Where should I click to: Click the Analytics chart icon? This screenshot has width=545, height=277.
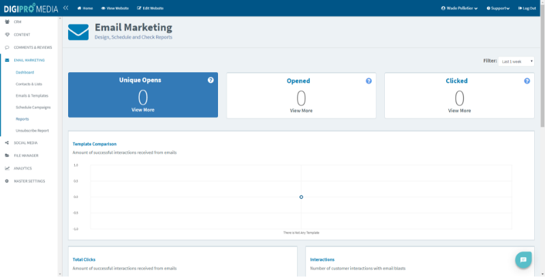click(7, 168)
